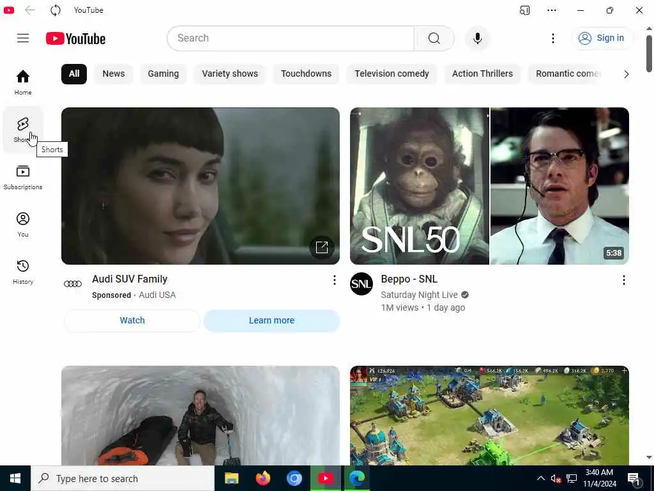The height and width of the screenshot is (491, 654).
Task: Open the Audi SUV Family ad thumbnail
Action: (200, 186)
